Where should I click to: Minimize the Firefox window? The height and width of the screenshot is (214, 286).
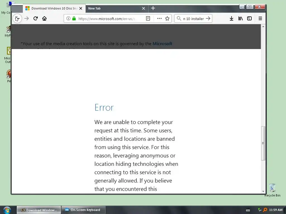click(242, 7)
